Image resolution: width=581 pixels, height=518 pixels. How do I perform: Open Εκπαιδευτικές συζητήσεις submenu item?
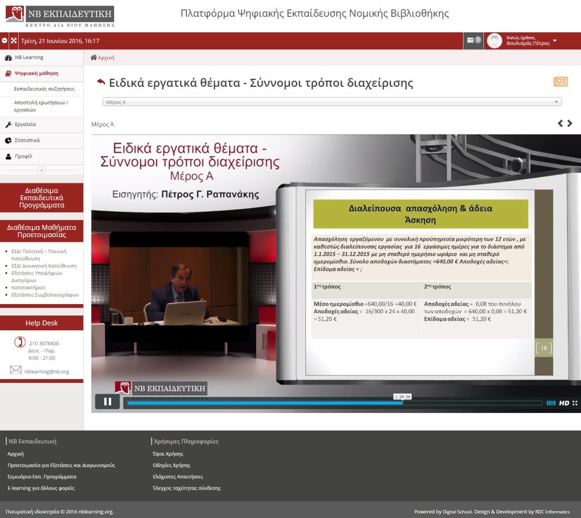[44, 89]
